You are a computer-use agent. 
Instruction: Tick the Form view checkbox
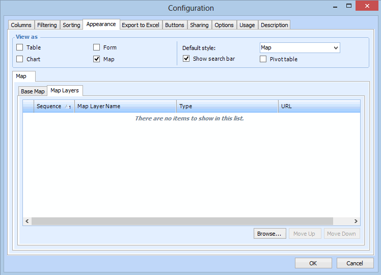point(96,47)
